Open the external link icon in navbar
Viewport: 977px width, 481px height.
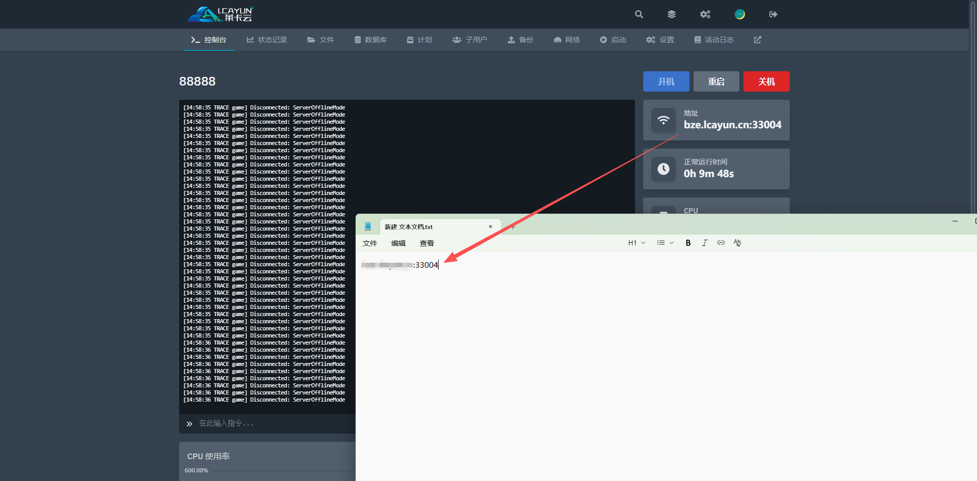coord(757,40)
